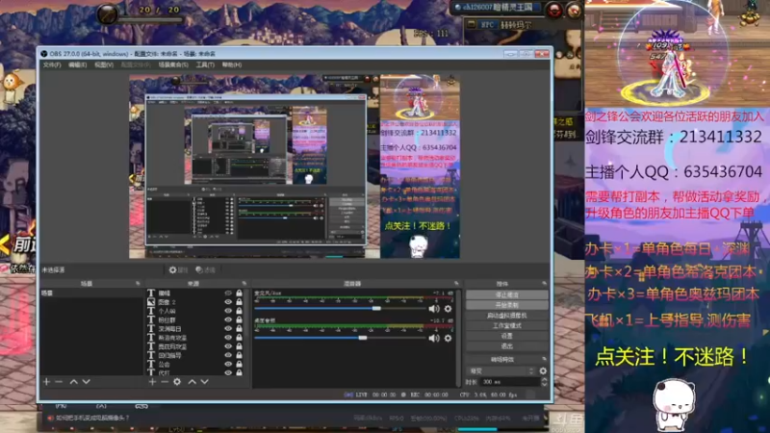Click the lock icon on the 个人qq source

(x=239, y=311)
